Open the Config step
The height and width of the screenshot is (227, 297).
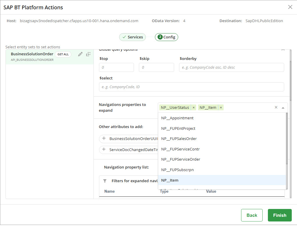tap(167, 37)
